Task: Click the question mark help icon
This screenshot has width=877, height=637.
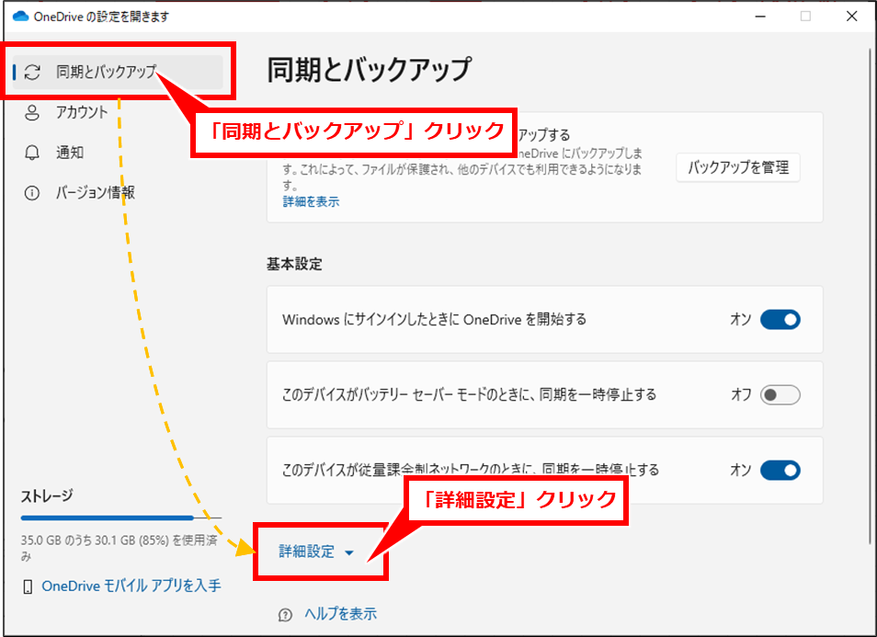Action: point(285,614)
